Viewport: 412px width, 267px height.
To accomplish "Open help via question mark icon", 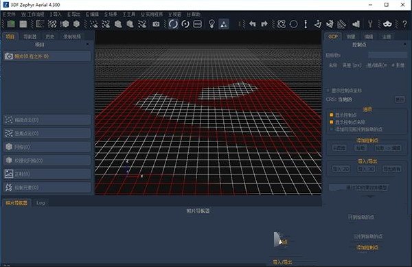I will 404,24.
